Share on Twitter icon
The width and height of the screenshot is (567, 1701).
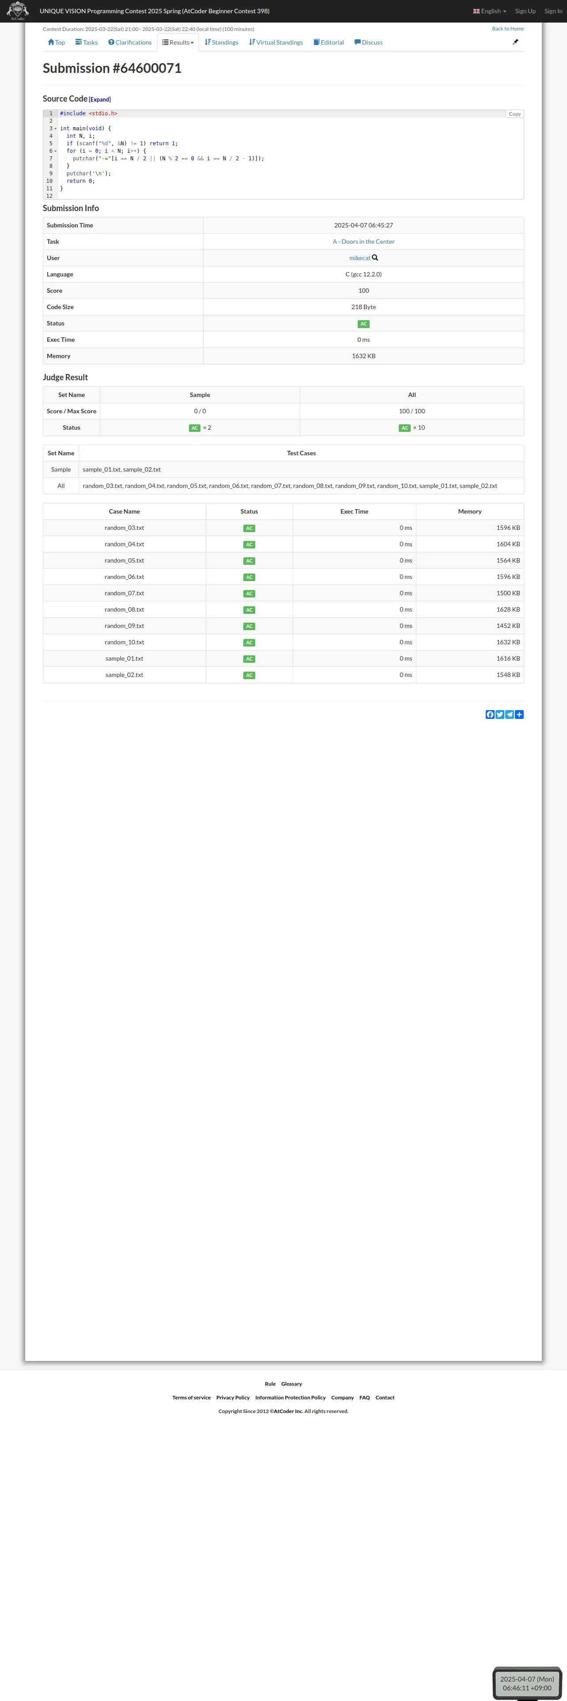tap(500, 714)
